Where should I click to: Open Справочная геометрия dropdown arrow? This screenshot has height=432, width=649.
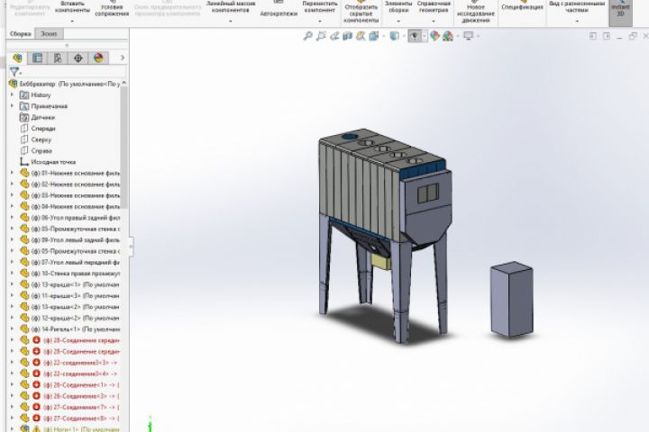[x=434, y=21]
